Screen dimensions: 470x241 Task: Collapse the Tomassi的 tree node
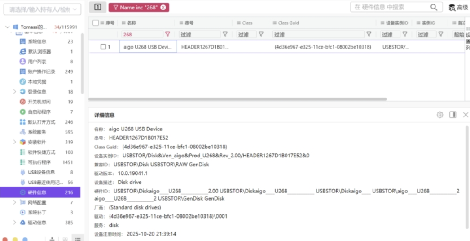(8, 27)
